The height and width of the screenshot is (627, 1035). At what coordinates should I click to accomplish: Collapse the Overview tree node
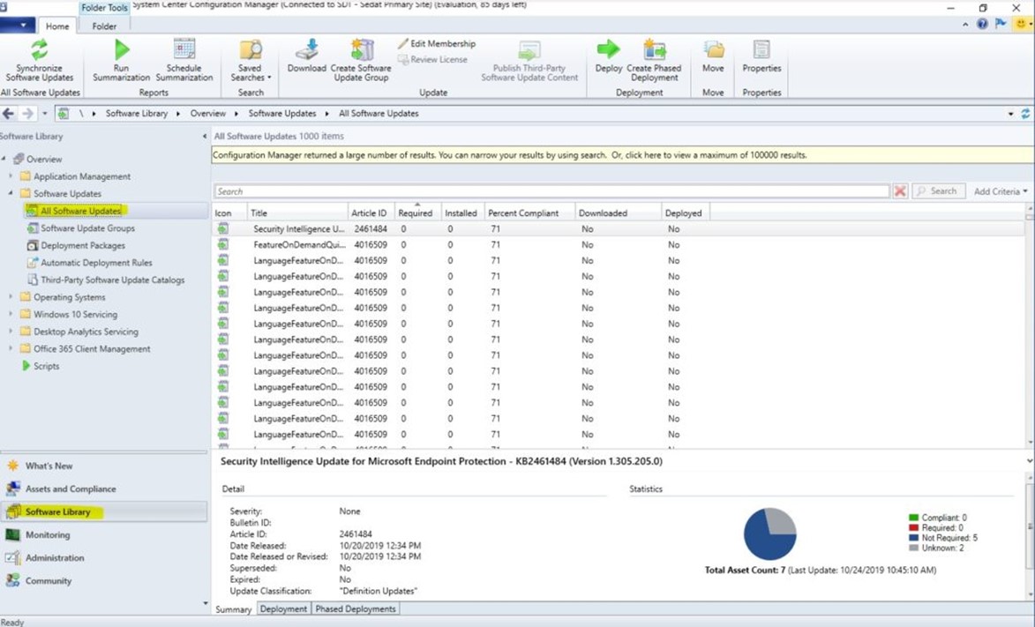(x=4, y=159)
